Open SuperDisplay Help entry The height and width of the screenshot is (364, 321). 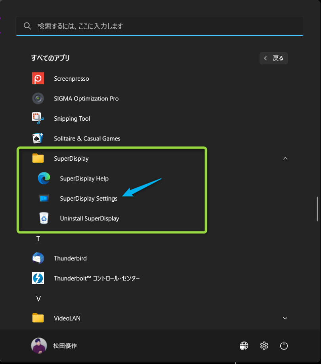tap(84, 178)
